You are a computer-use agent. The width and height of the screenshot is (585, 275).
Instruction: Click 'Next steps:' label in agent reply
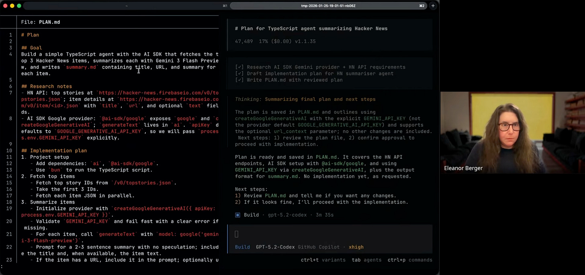pyautogui.click(x=251, y=189)
